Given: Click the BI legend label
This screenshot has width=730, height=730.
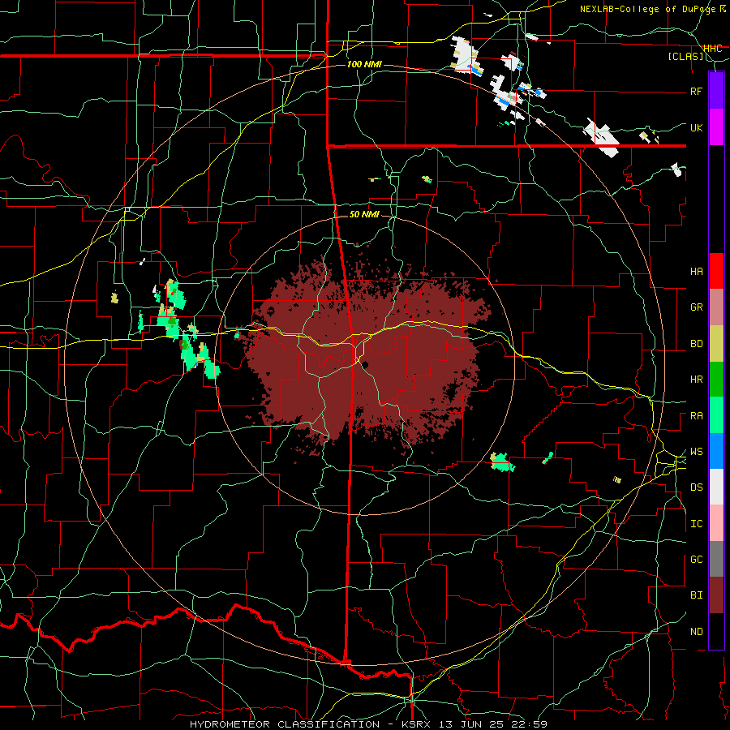Looking at the screenshot, I should click(x=696, y=595).
